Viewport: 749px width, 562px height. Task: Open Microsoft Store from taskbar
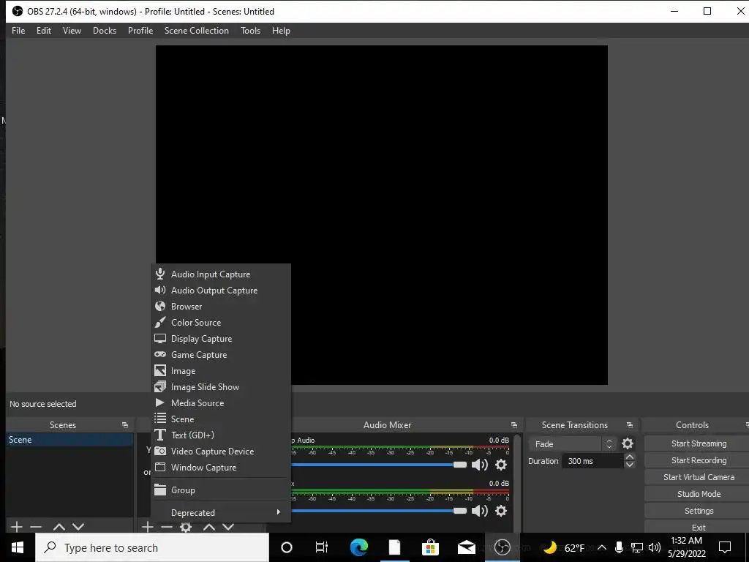pyautogui.click(x=430, y=547)
